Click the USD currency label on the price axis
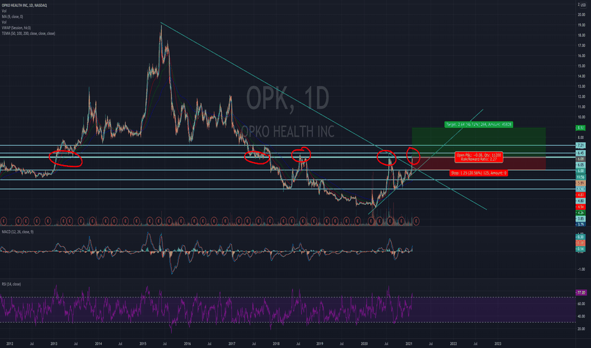 [x=583, y=4]
